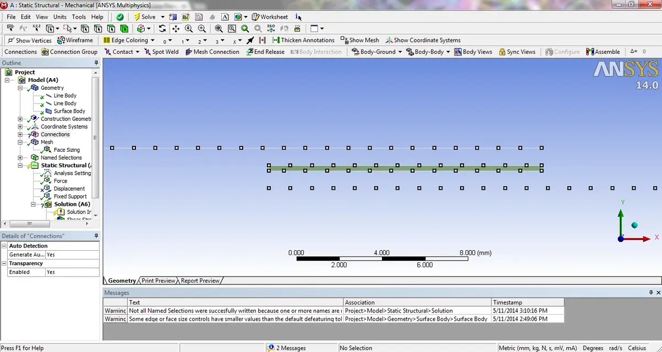This screenshot has height=352, width=662.
Task: Toggle Wireframe display mode
Action: [x=75, y=40]
